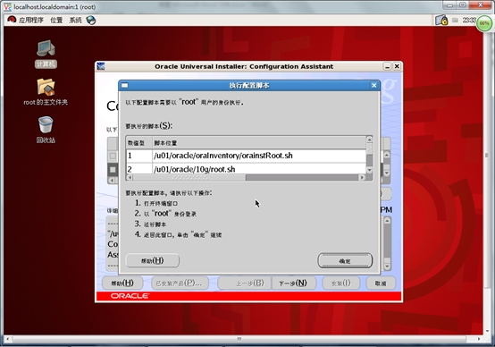The height and width of the screenshot is (347, 495).
Task: Click the number column header
Action: coord(139,143)
